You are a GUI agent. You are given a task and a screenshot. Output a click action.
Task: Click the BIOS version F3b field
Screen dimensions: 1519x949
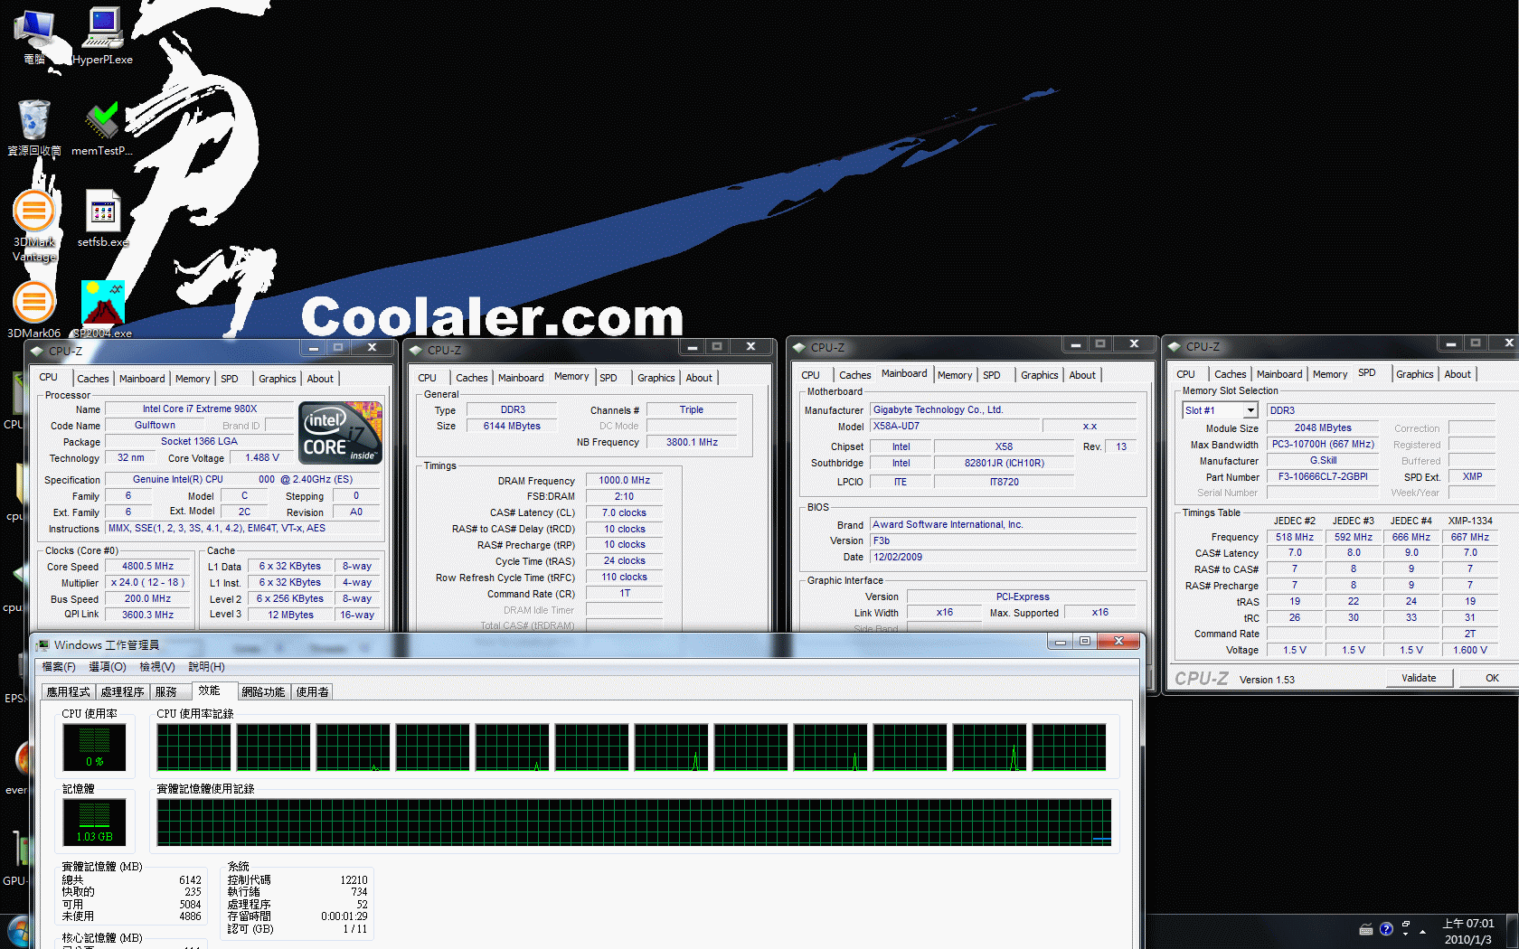(x=1003, y=540)
